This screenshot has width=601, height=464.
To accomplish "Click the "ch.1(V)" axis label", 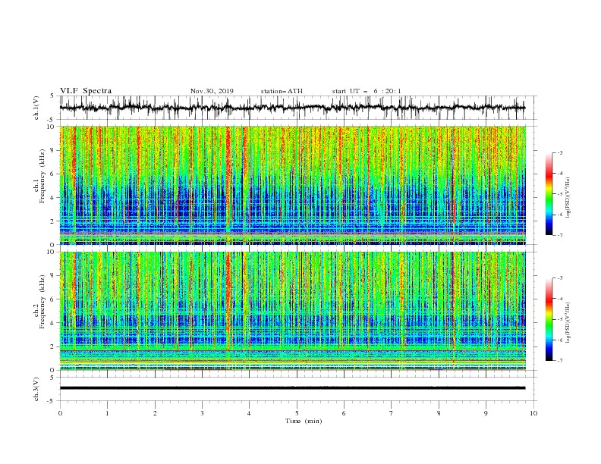I will [x=36, y=108].
